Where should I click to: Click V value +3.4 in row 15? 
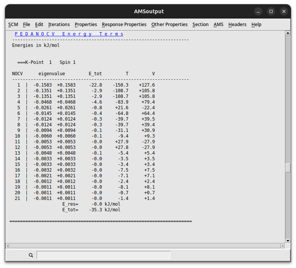click(150, 164)
